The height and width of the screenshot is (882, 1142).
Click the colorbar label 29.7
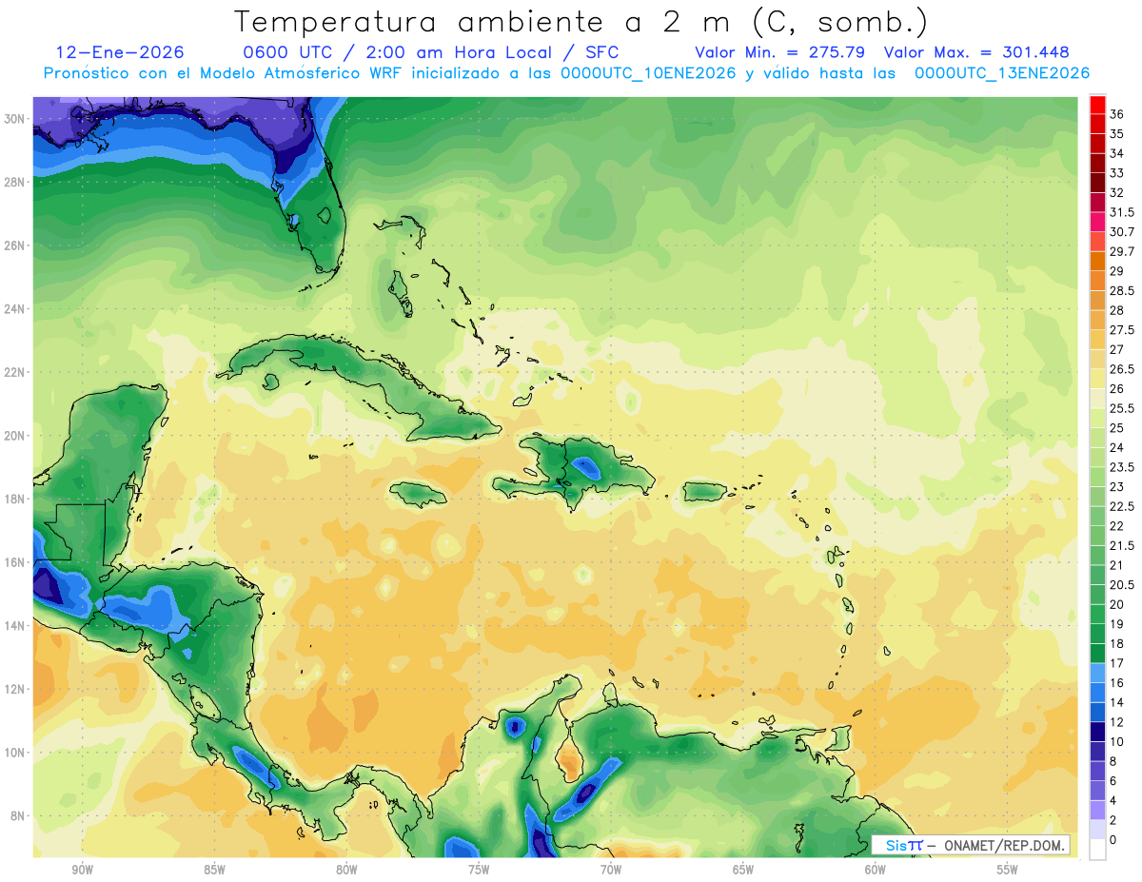pyautogui.click(x=1122, y=251)
